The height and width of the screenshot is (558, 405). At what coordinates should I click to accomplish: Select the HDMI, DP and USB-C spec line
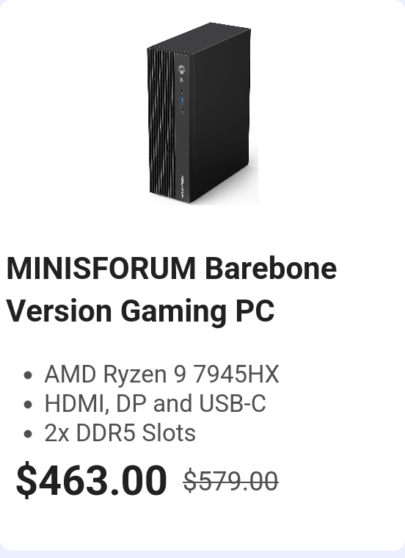[155, 404]
